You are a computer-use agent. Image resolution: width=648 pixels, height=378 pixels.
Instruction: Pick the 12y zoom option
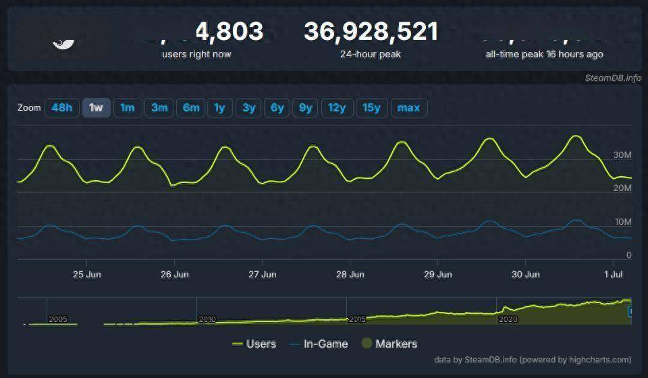click(x=337, y=108)
